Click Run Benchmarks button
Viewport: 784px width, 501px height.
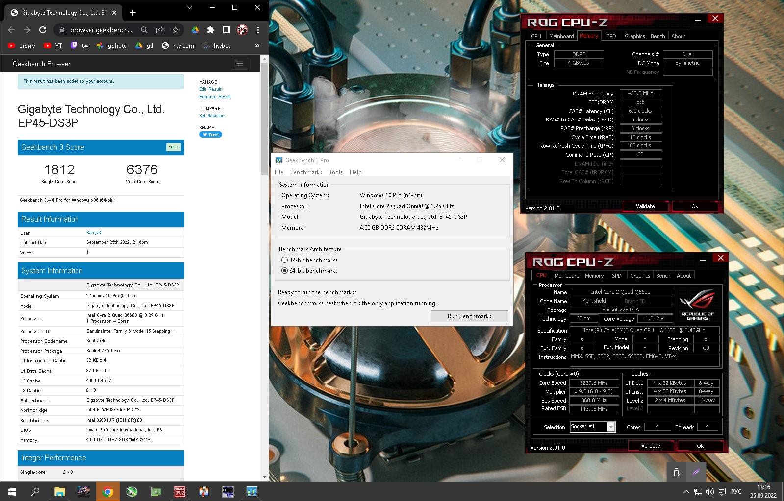[x=469, y=316]
